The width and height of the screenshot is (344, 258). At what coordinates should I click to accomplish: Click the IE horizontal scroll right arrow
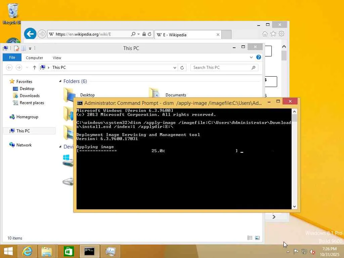click(x=274, y=217)
